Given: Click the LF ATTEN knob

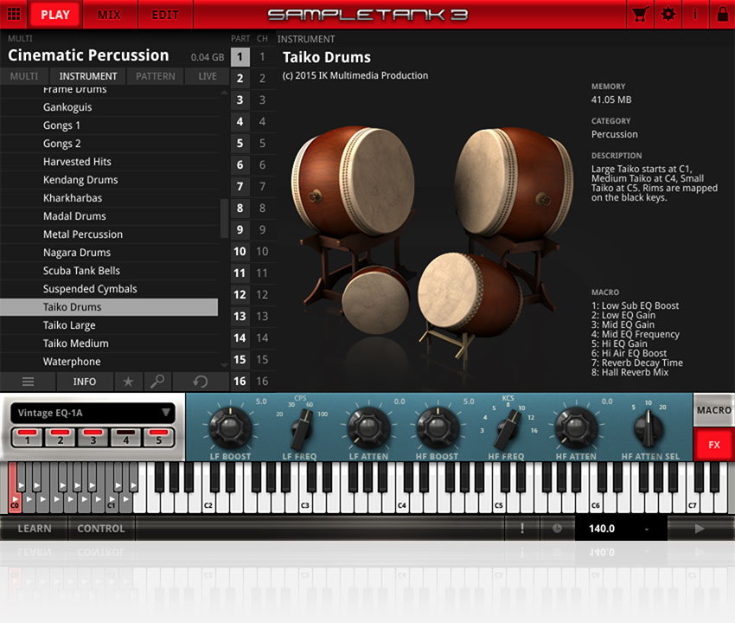Looking at the screenshot, I should [x=368, y=427].
